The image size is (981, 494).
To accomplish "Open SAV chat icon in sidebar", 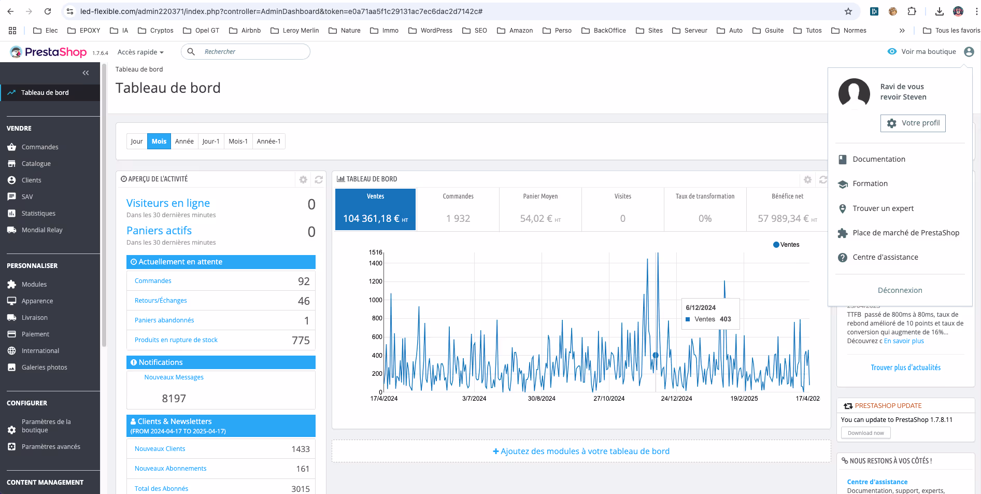I will [12, 197].
